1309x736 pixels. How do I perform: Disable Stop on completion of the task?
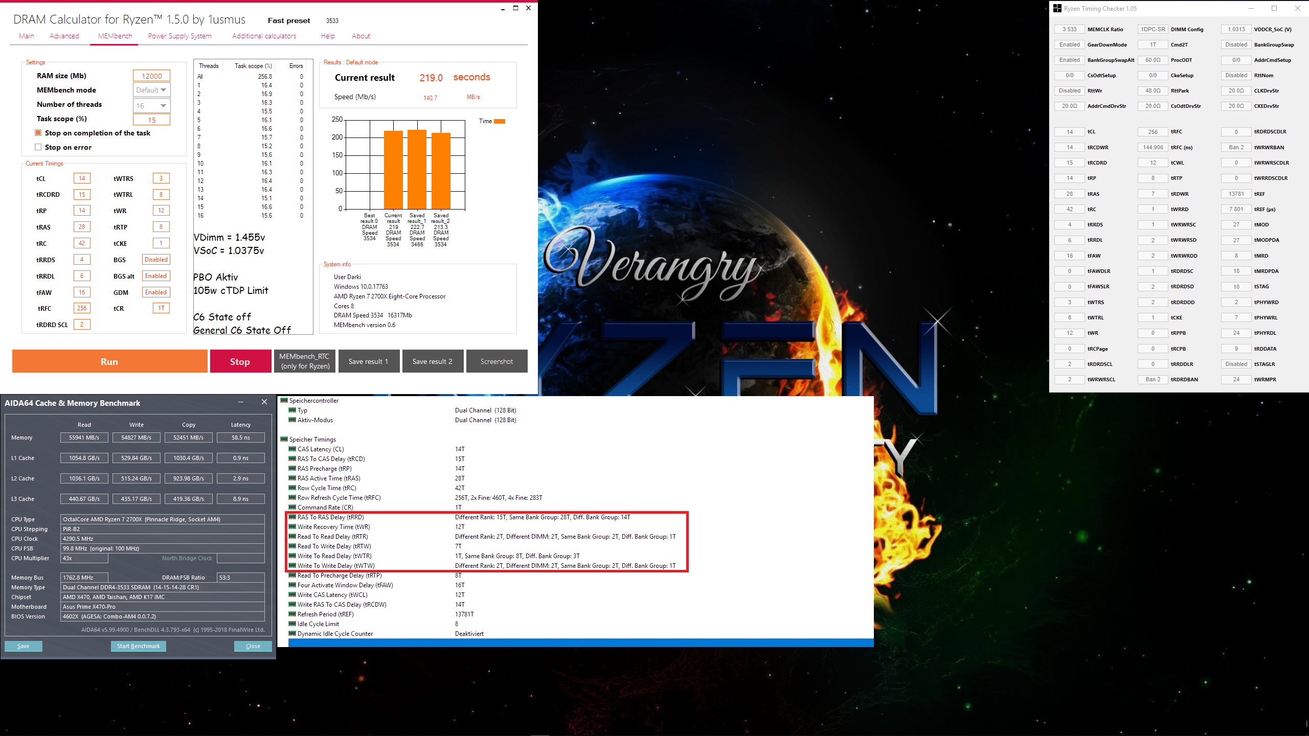coord(38,133)
